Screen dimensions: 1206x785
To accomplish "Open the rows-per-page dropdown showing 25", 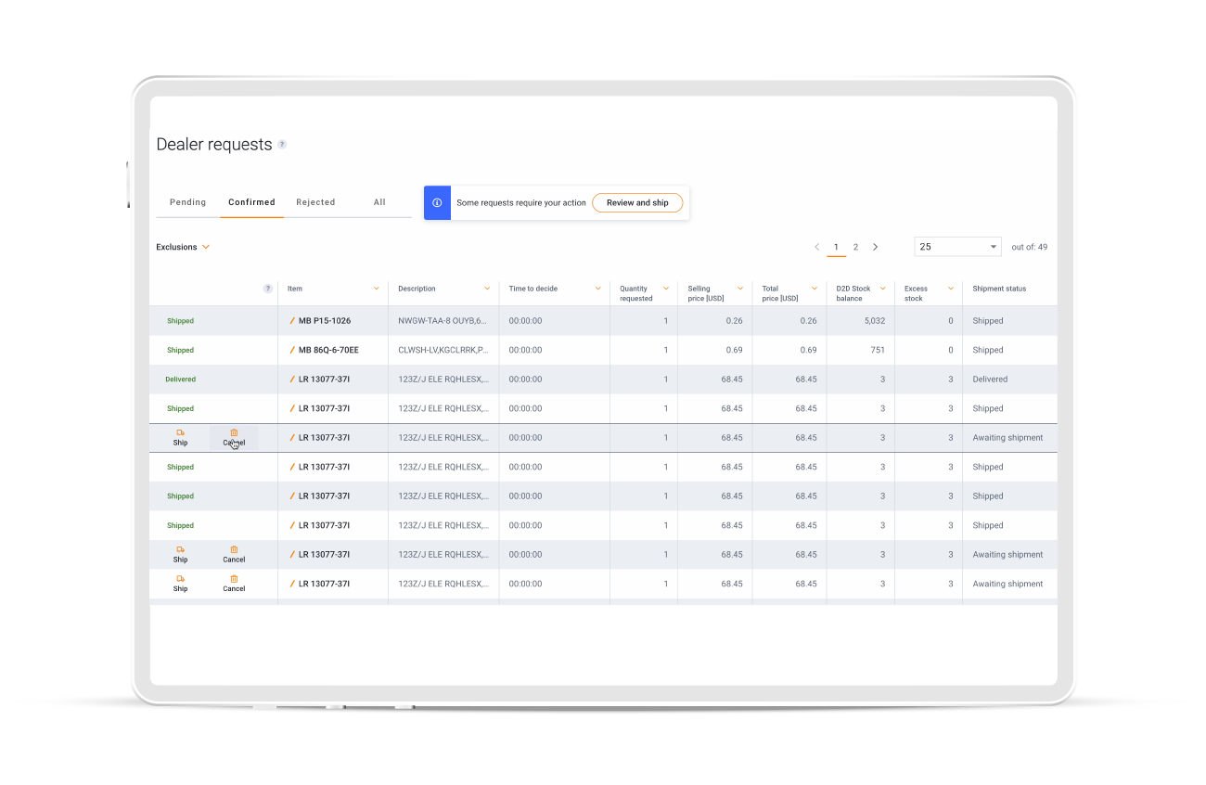I will pyautogui.click(x=957, y=247).
